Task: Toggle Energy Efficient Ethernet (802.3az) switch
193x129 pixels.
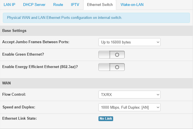Action: 111,67
